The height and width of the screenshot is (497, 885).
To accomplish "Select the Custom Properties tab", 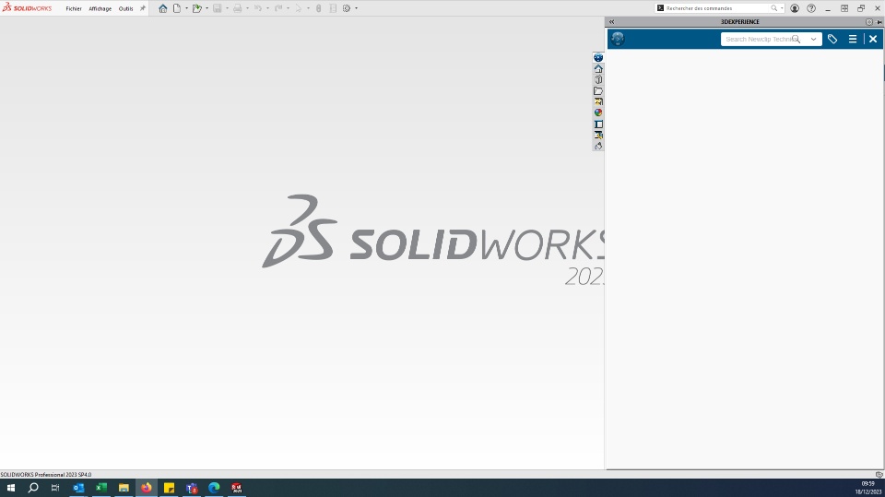I will [598, 124].
